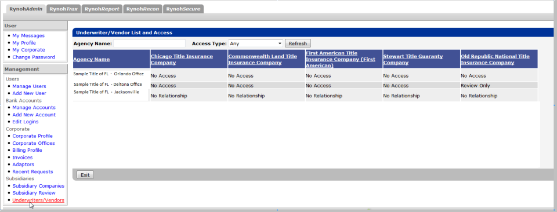557x212 pixels.
Task: Open the Invoices page
Action: point(23,158)
